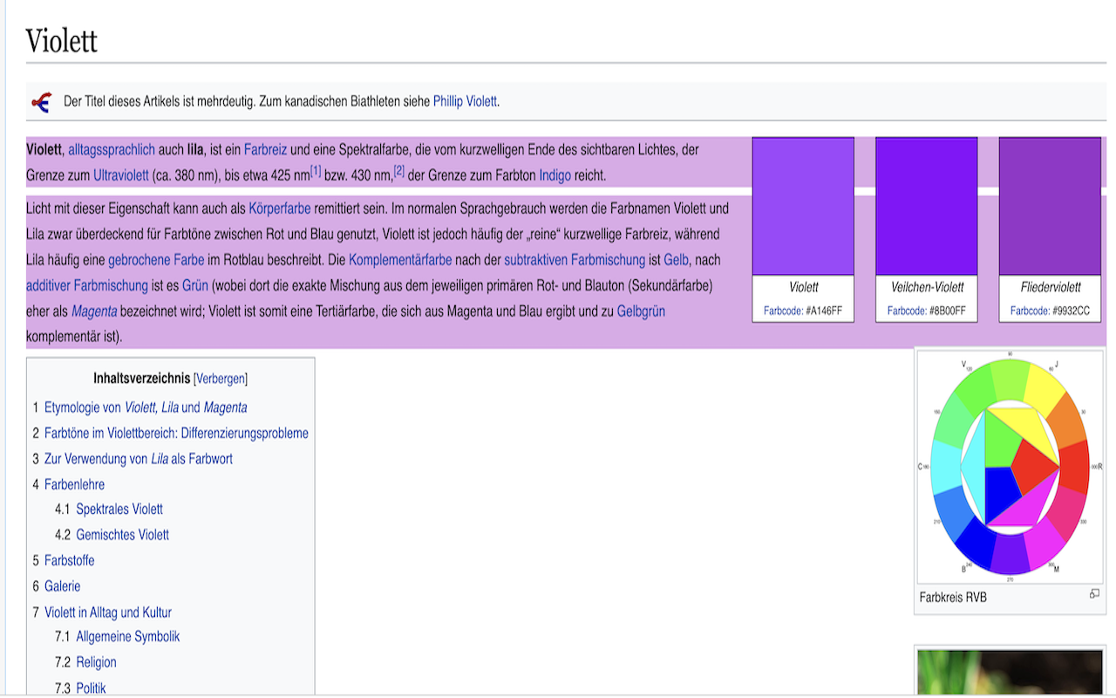Click footnote reference [1]
This screenshot has width=1116, height=698.
tap(316, 172)
